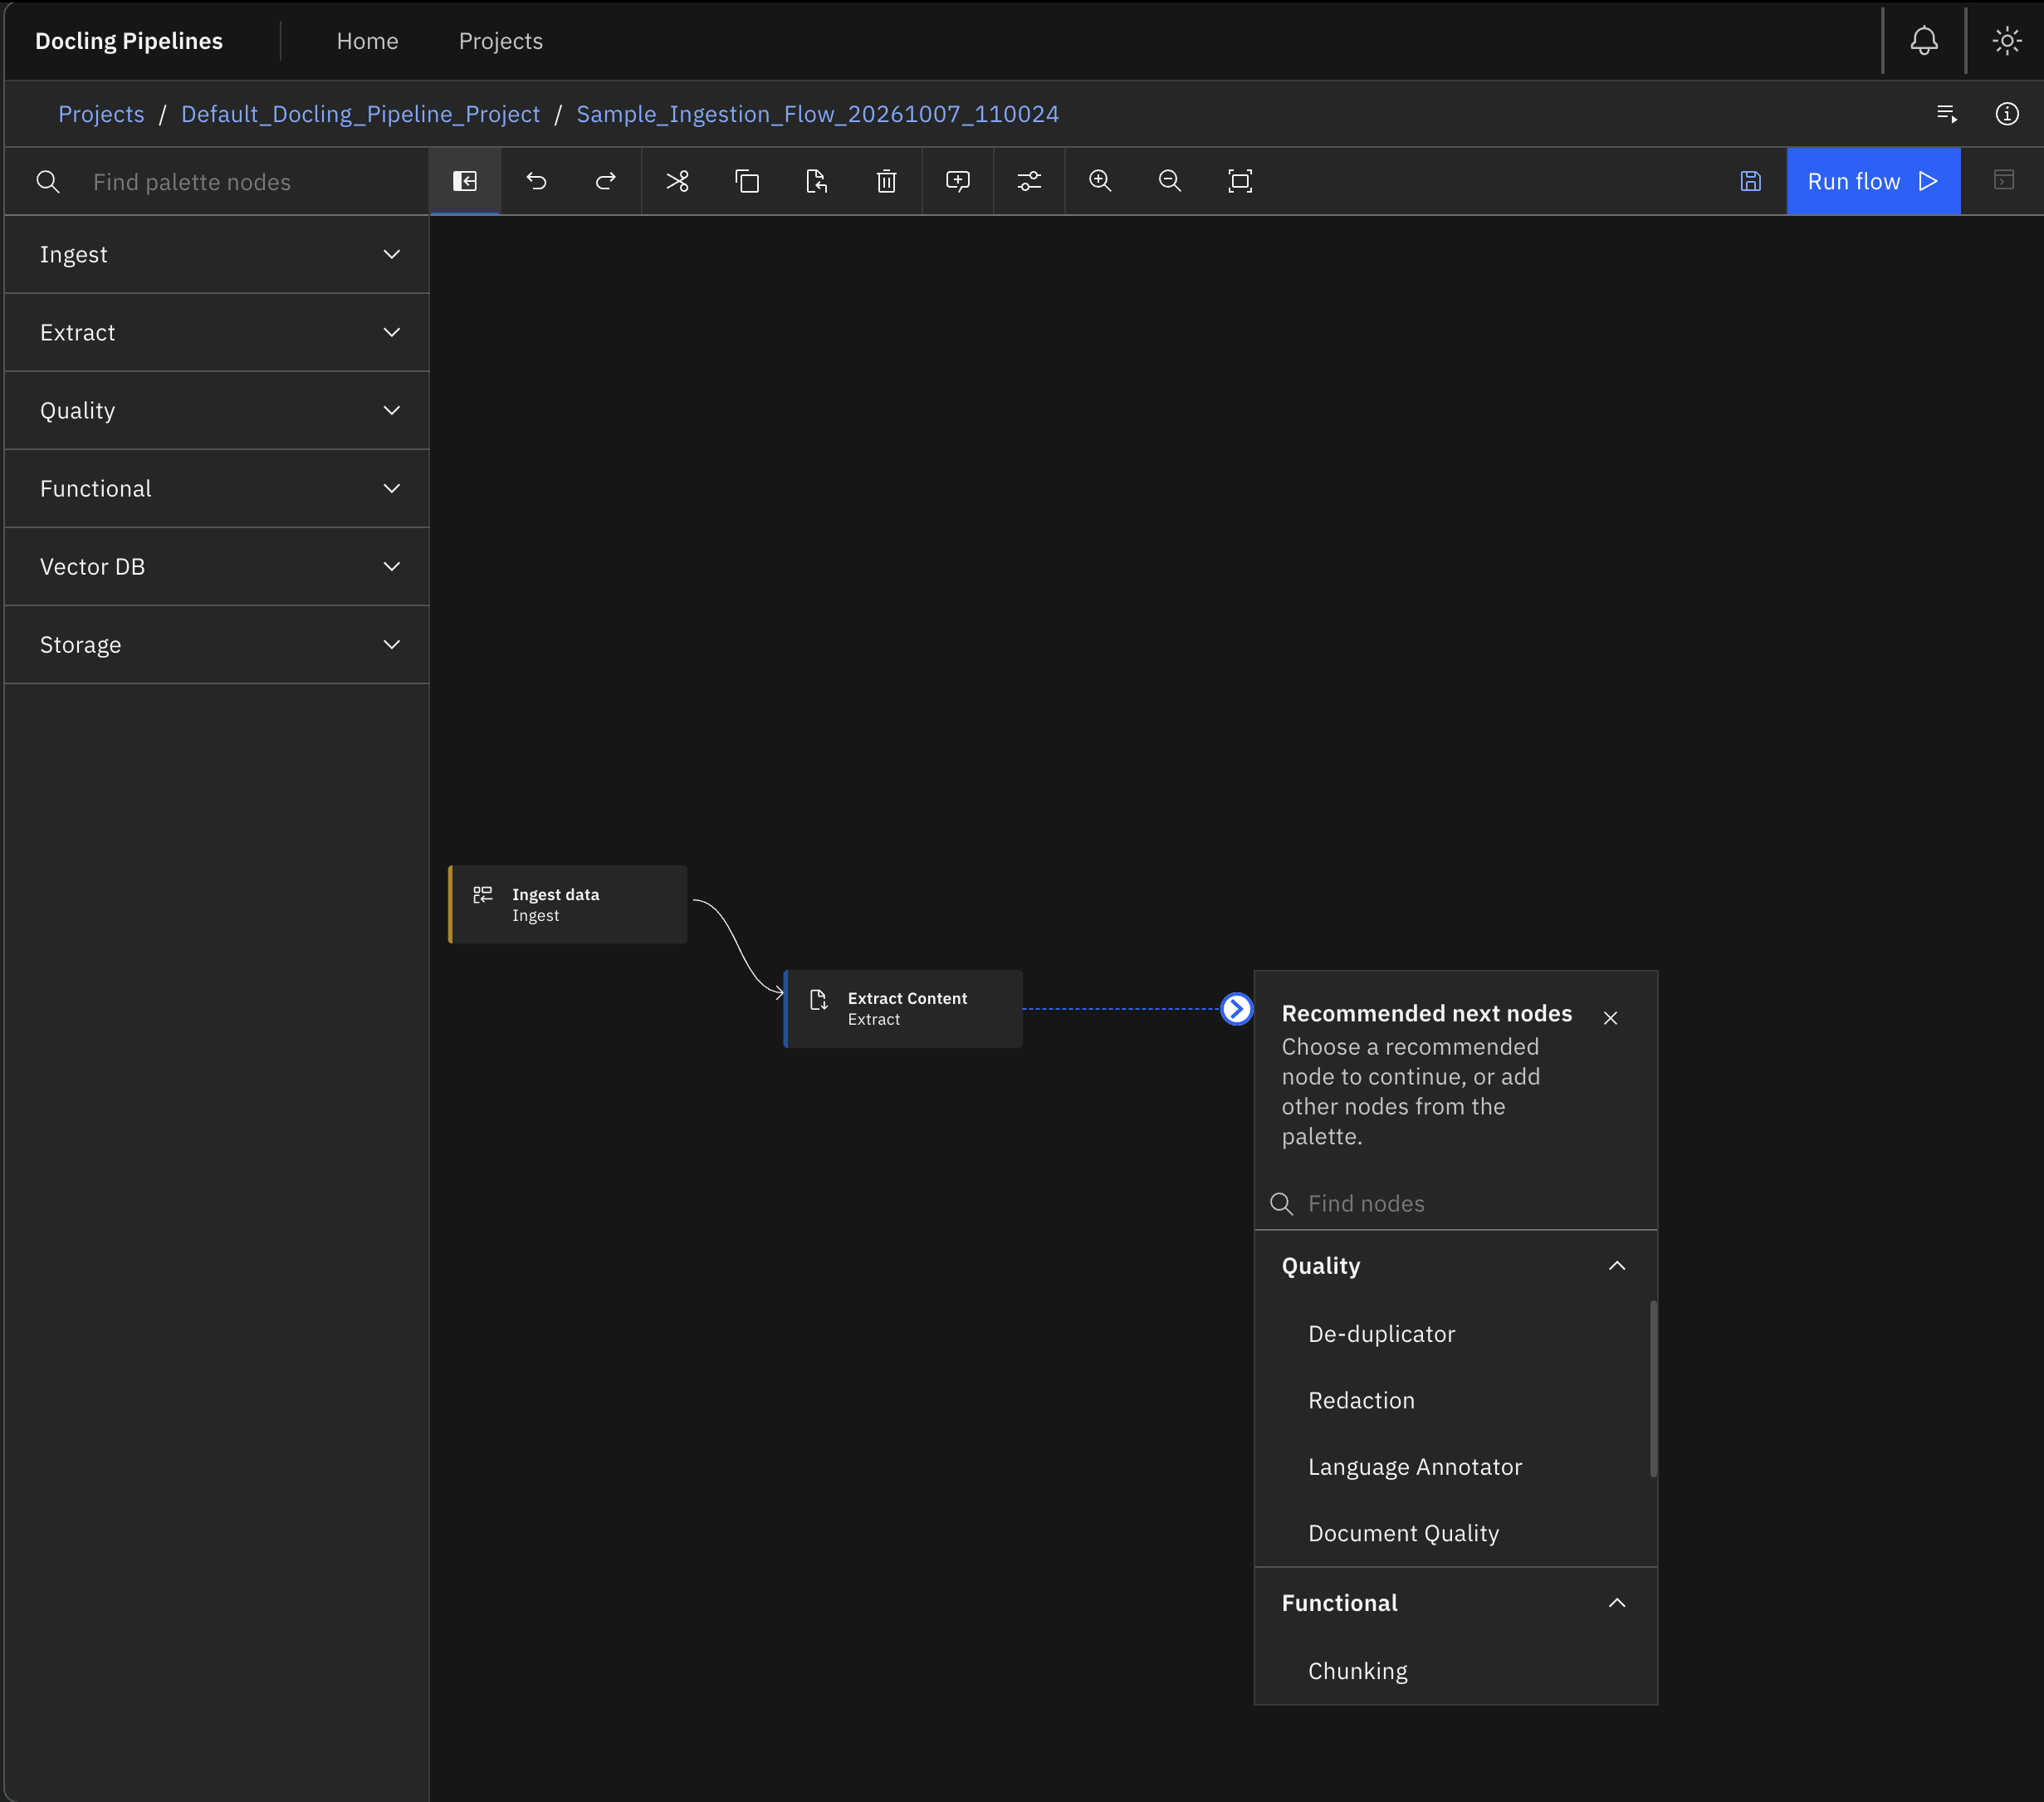Expand the Extract palette category
2044x1802 pixels.
pos(217,333)
